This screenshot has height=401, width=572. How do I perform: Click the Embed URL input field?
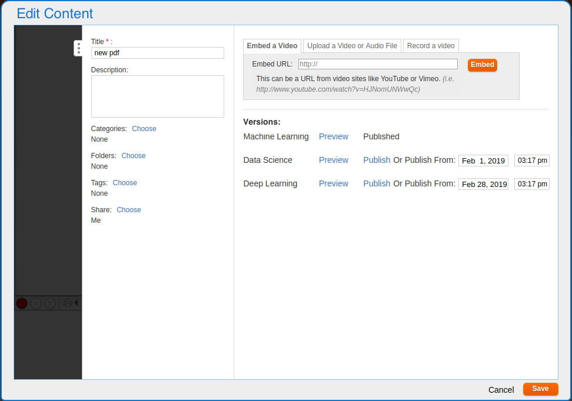point(378,64)
